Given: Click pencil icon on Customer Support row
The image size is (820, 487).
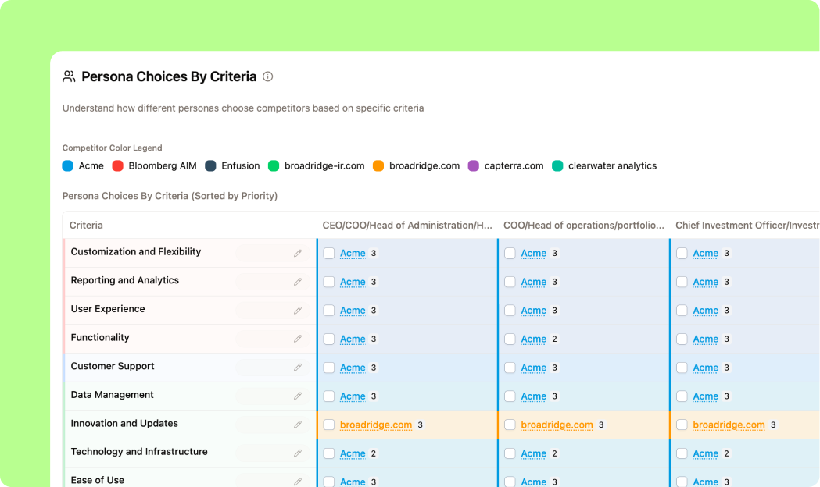Looking at the screenshot, I should click(298, 368).
